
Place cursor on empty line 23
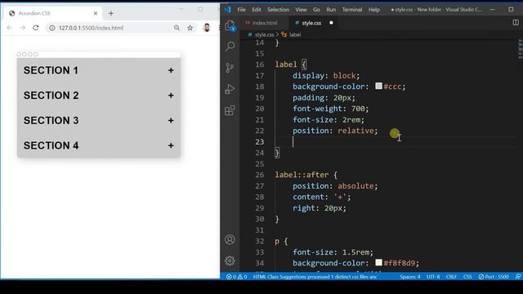pyautogui.click(x=396, y=141)
